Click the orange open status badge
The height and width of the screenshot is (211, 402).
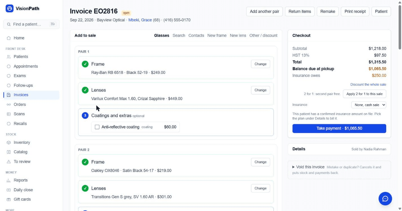126,13
